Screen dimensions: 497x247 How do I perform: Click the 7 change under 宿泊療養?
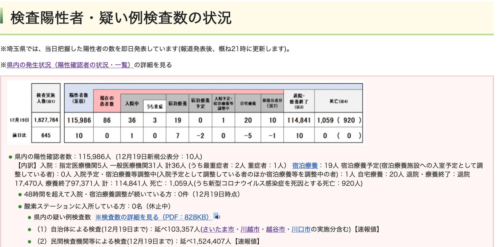pos(177,135)
